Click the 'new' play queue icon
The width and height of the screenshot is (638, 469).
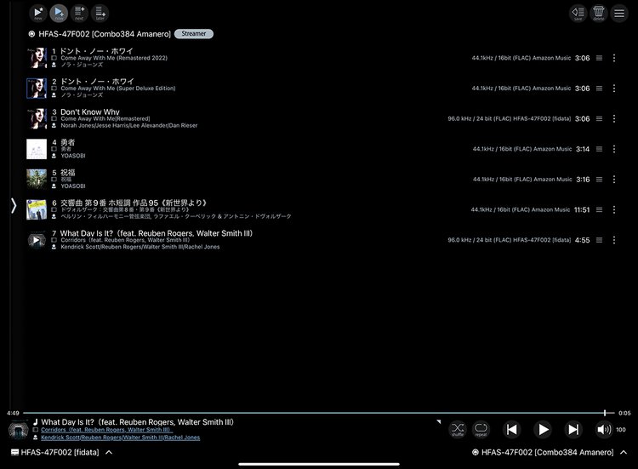coord(37,13)
